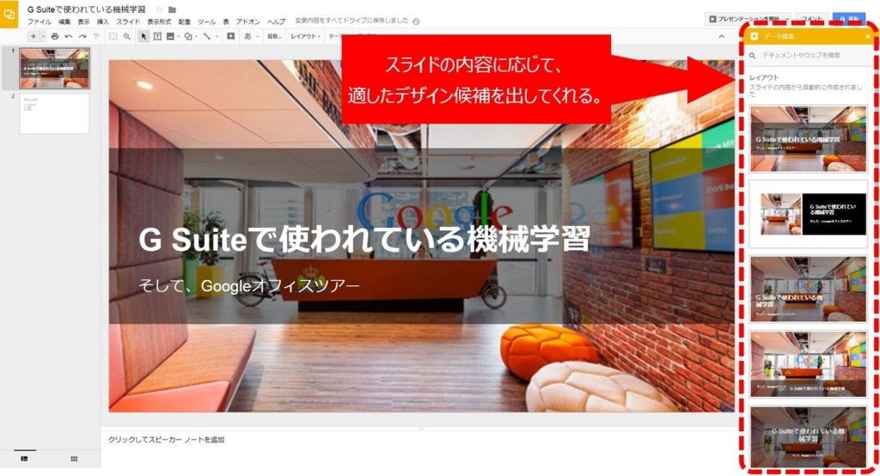Switch to grid view button
Screen dimensions: 880x476
(x=74, y=459)
